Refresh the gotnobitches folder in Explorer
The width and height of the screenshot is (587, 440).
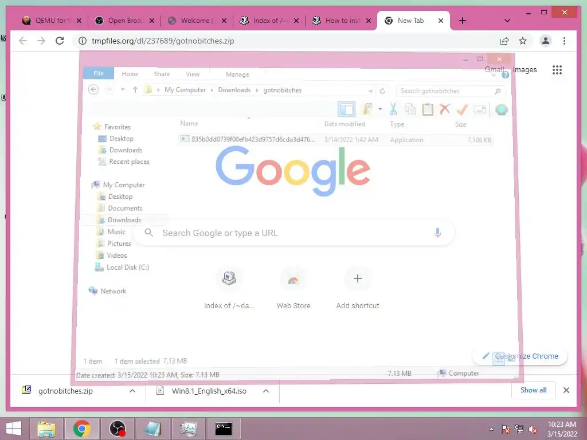(382, 91)
